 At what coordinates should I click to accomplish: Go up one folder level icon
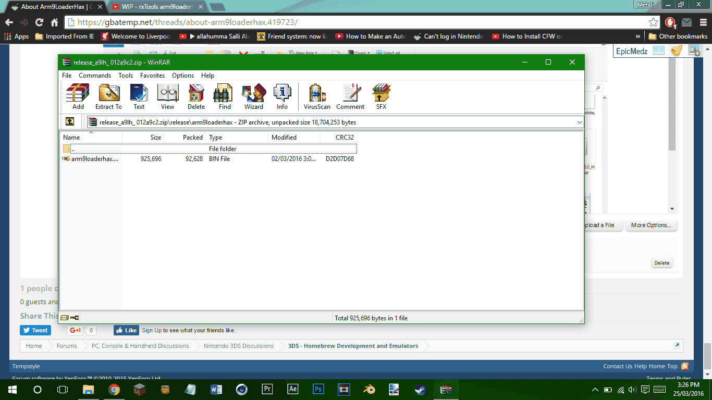coord(70,122)
